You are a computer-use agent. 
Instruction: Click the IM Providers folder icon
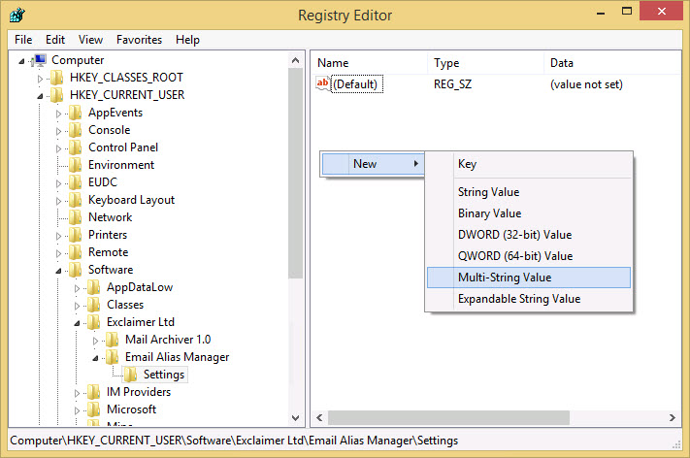(x=93, y=392)
